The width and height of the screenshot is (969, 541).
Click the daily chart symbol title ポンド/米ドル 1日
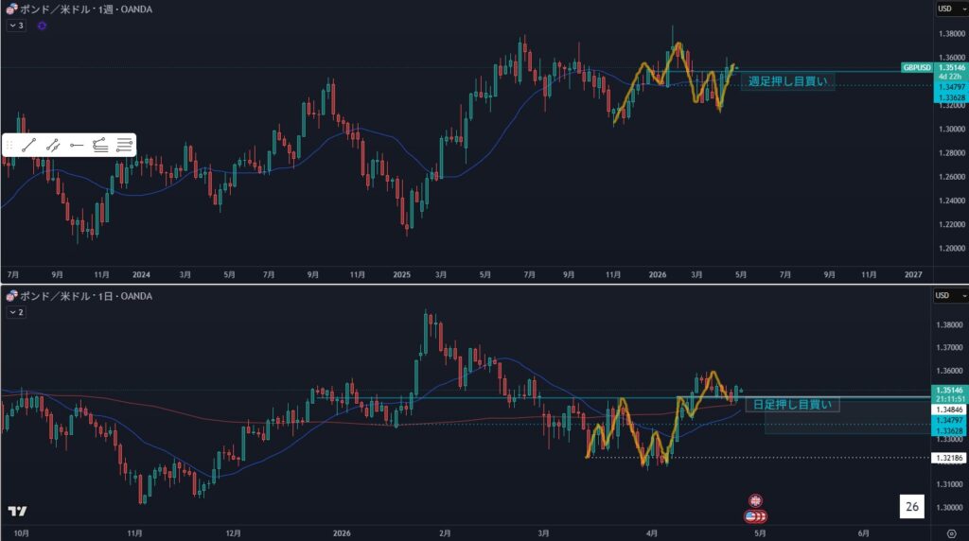pyautogui.click(x=85, y=295)
